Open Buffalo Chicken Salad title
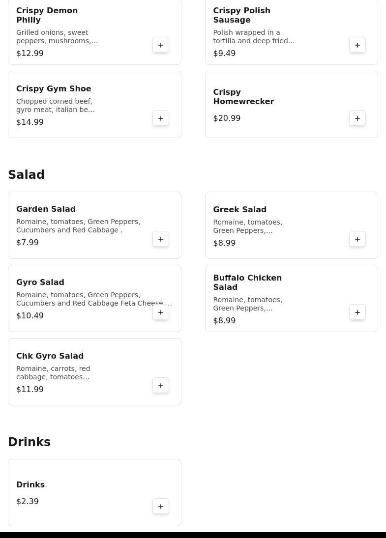Viewport: 386px width, 538px height. [x=247, y=283]
